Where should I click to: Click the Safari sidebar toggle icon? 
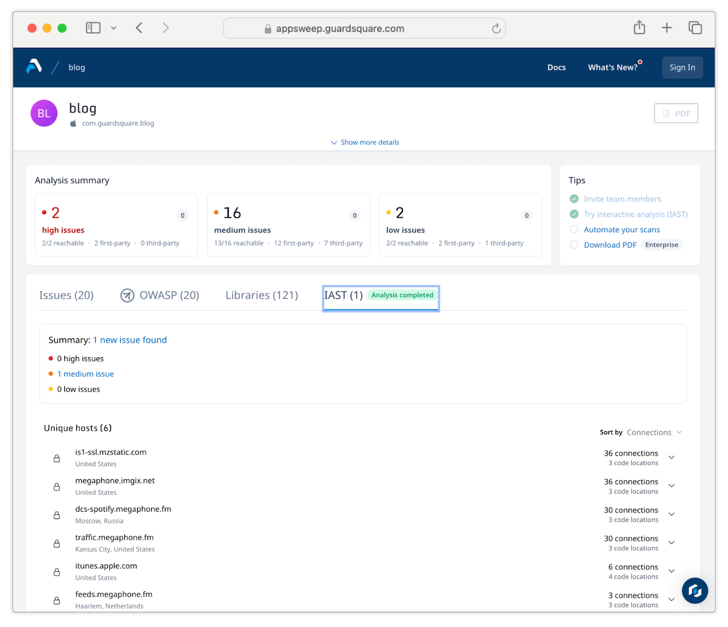pos(93,28)
